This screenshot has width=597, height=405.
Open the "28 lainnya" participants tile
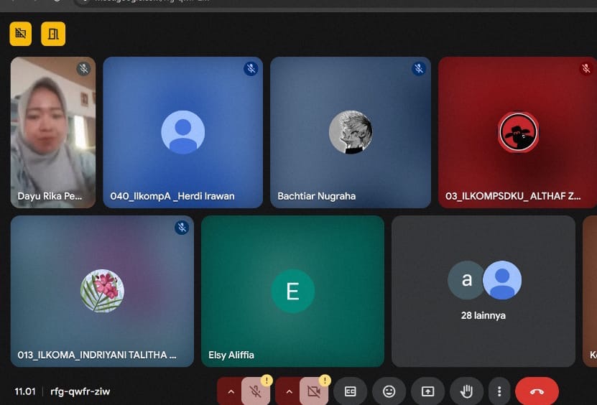[483, 291]
